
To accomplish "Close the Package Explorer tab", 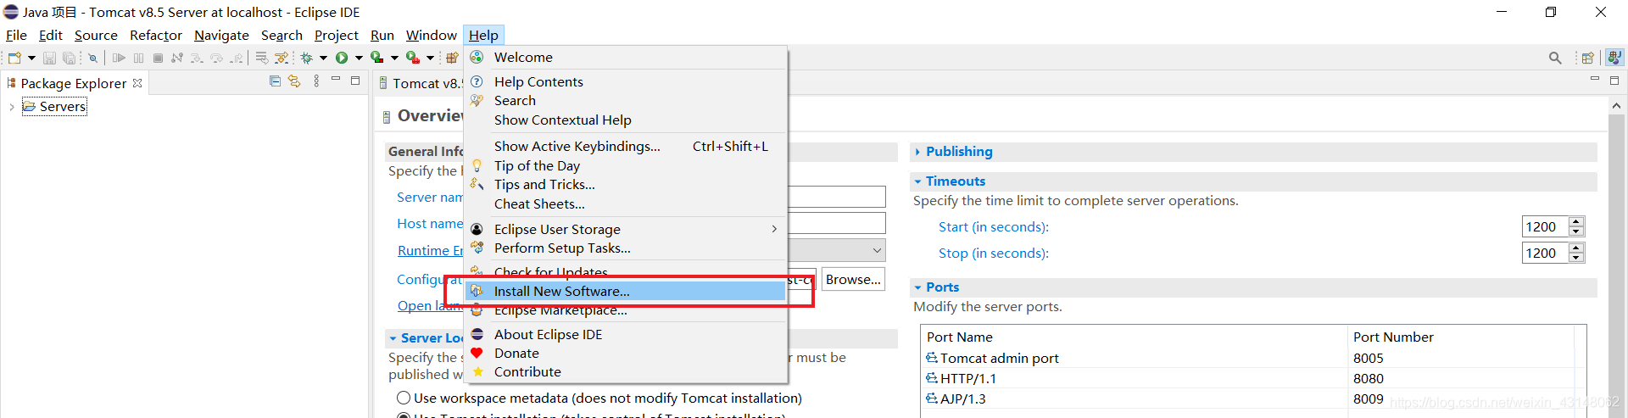I will pos(137,83).
